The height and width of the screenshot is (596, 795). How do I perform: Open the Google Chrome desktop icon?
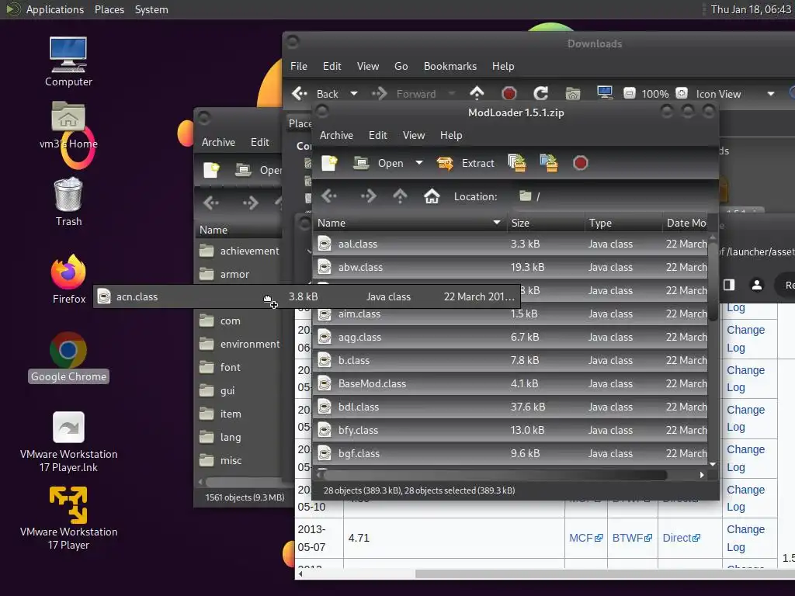[68, 357]
